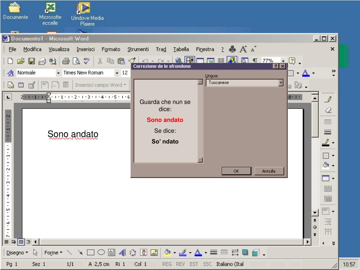Click OK in the Correzione dialog
Viewport: 360px width, 270px height.
coord(236,171)
